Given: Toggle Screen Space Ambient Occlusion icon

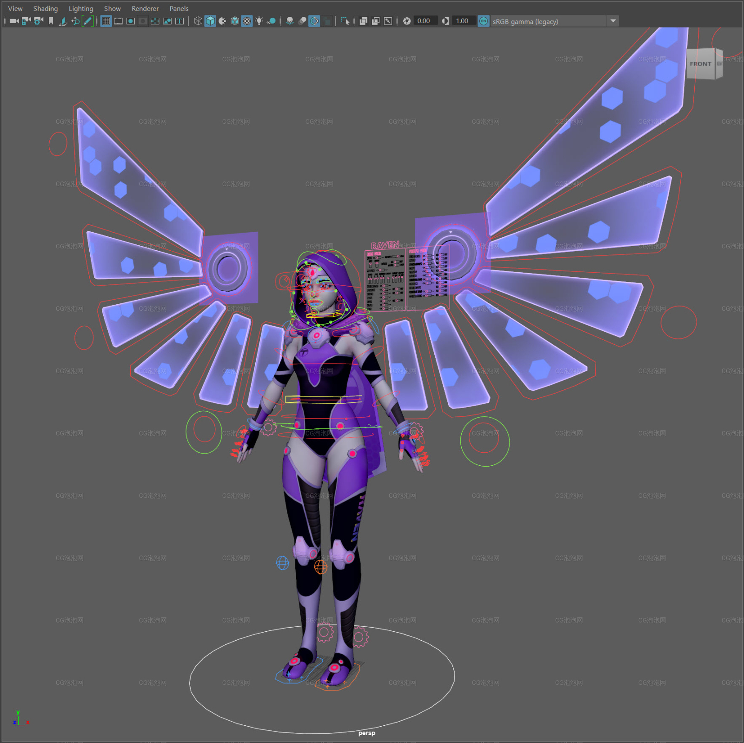Looking at the screenshot, I should [x=290, y=21].
